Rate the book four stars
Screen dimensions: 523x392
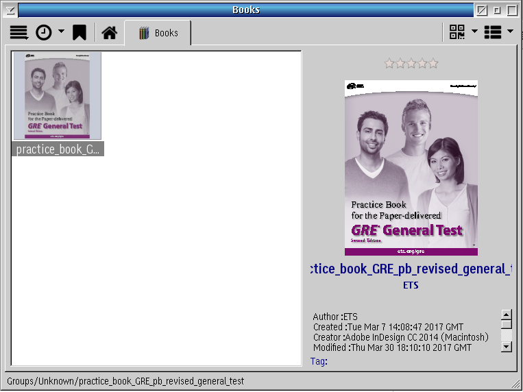(422, 63)
